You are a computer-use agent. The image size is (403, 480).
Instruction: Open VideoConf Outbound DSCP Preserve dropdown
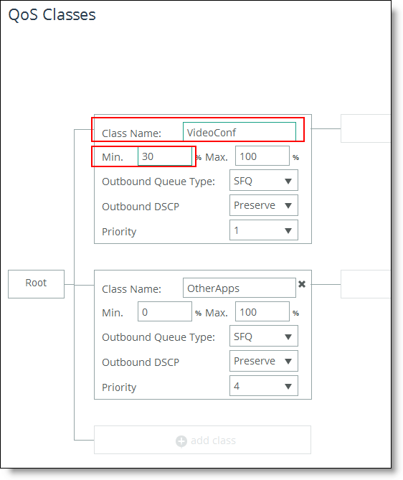pyautogui.click(x=263, y=205)
